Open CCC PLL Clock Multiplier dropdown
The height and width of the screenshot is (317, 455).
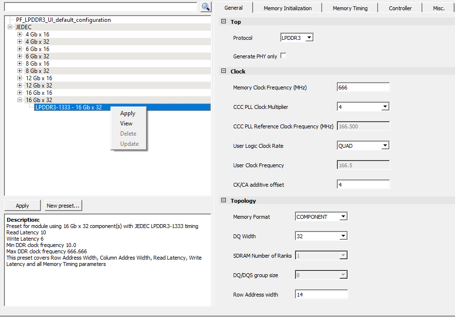(x=384, y=106)
